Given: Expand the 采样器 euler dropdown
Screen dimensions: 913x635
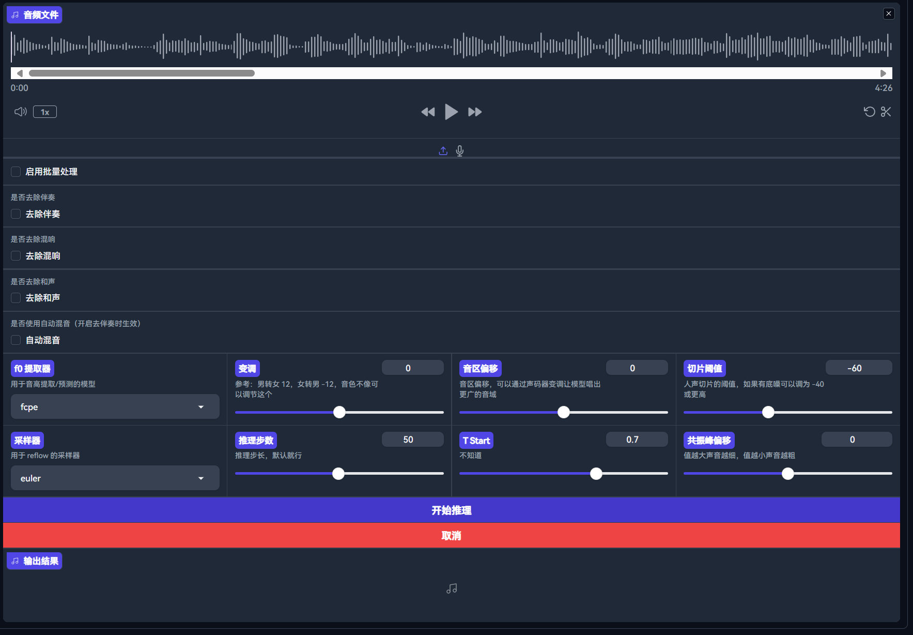Looking at the screenshot, I should [115, 478].
